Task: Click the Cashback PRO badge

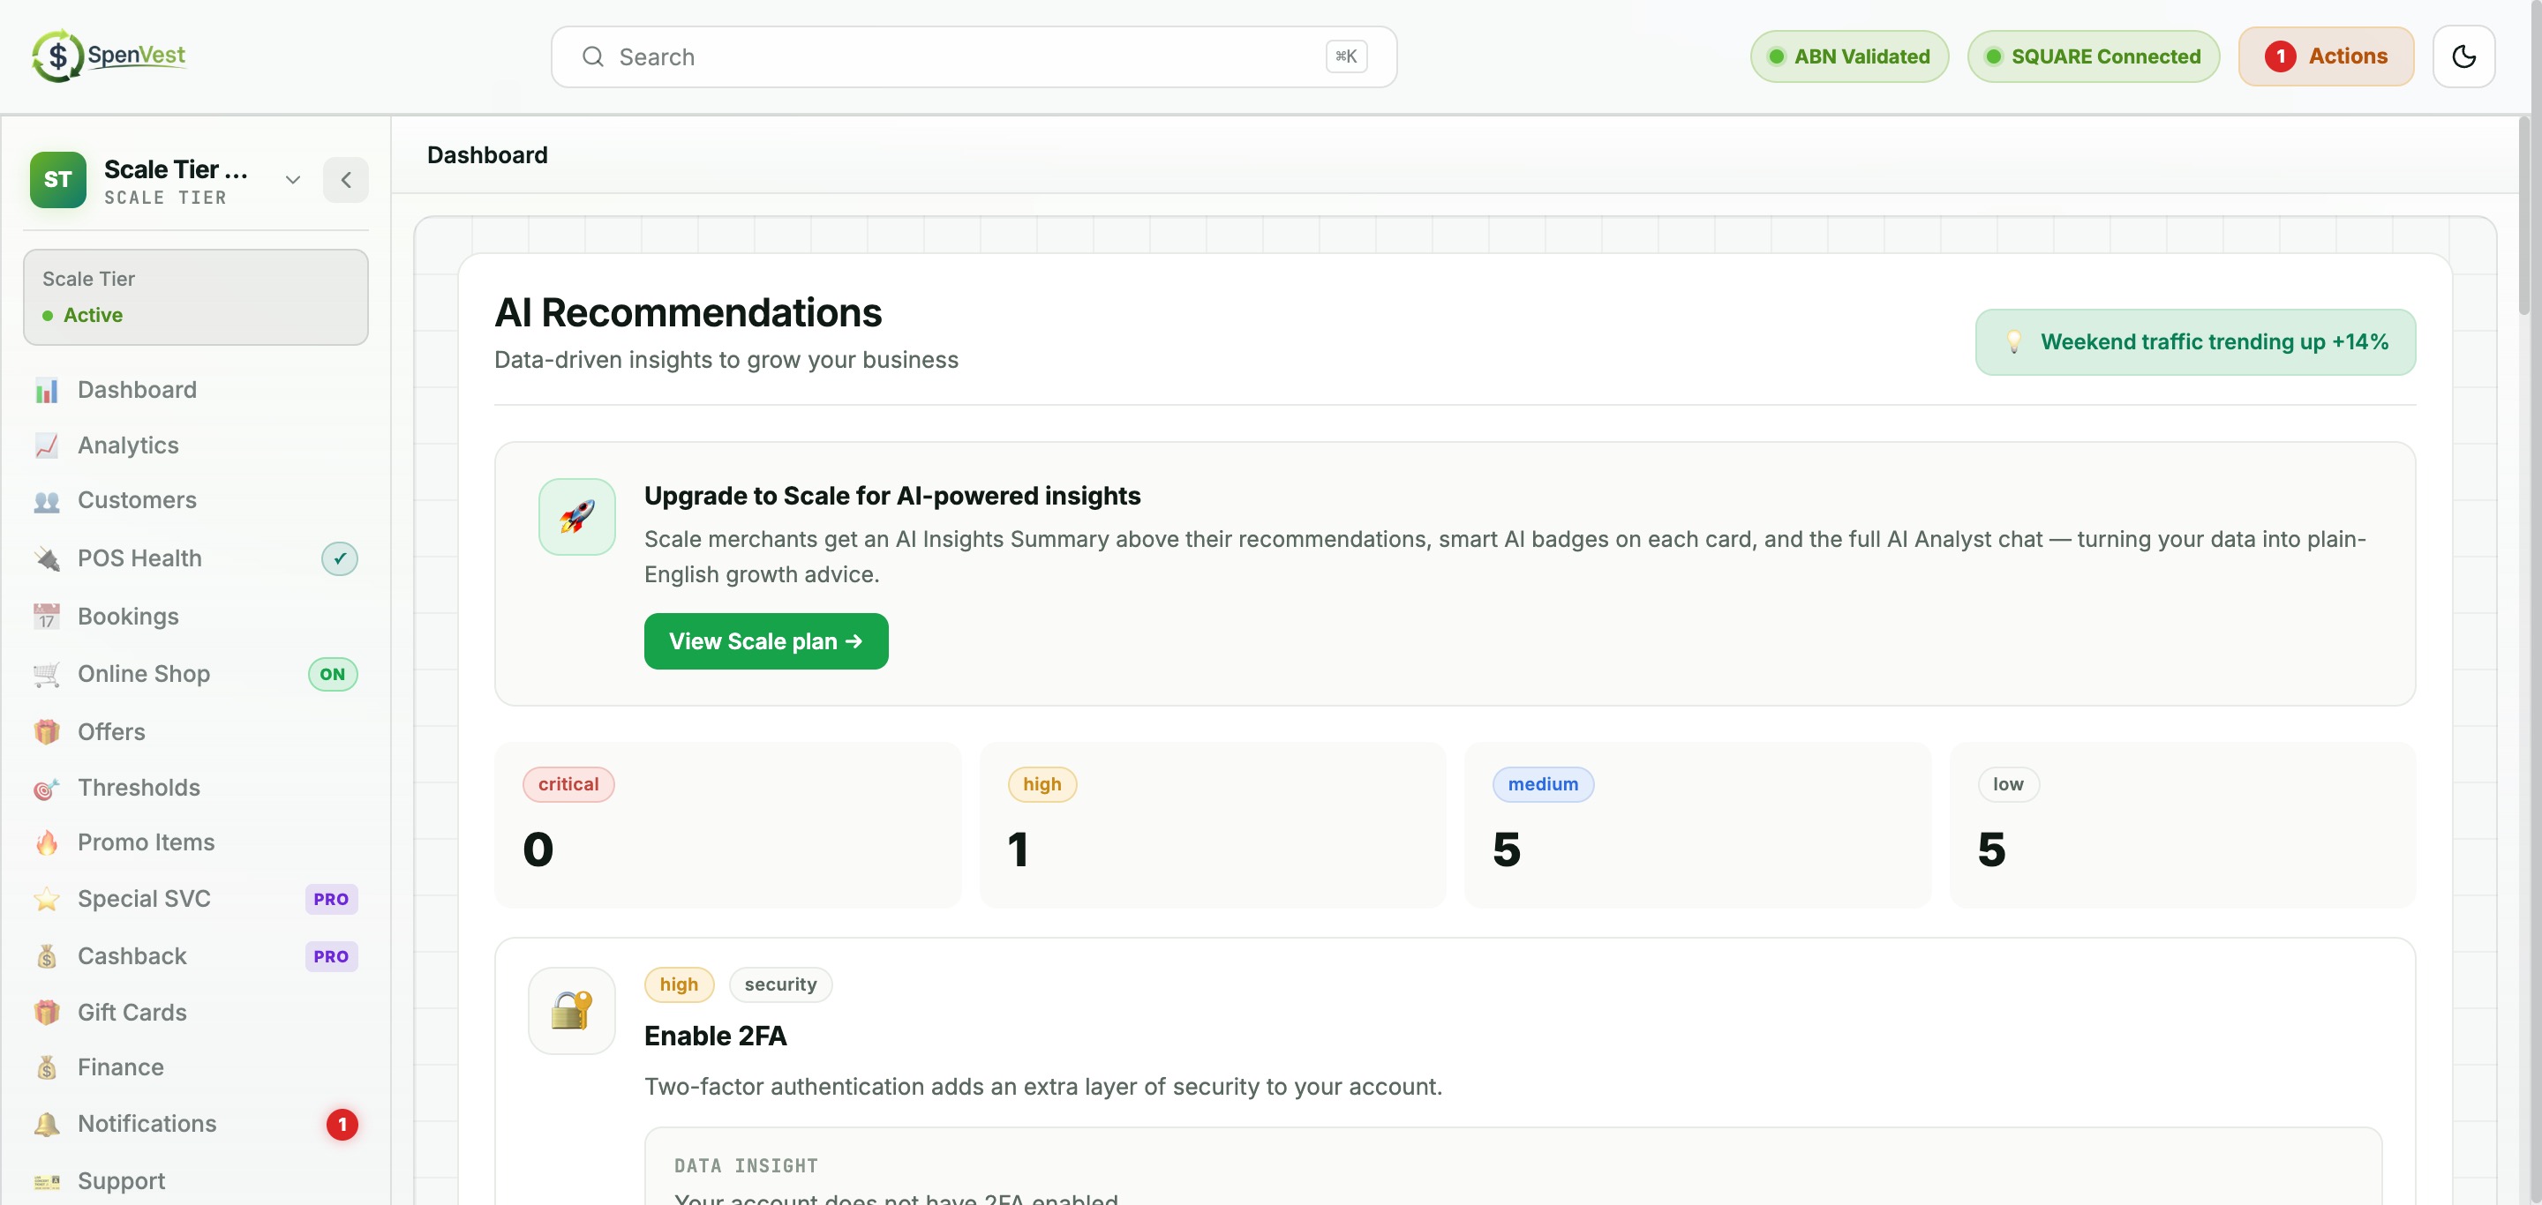Action: tap(332, 956)
